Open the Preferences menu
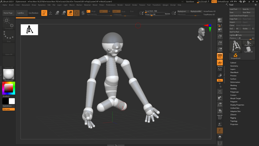259x146 pixels. (111, 5)
